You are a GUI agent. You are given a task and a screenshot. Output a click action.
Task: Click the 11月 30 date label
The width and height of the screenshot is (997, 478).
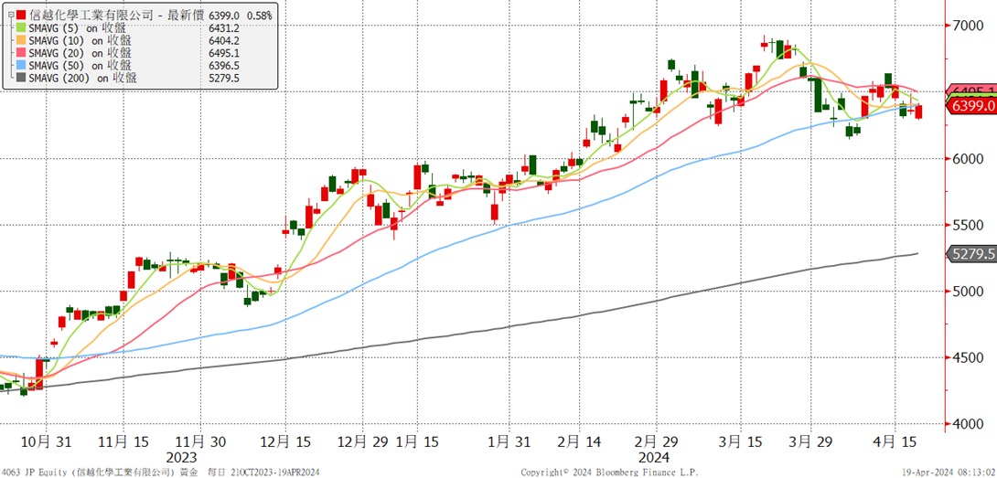point(200,441)
